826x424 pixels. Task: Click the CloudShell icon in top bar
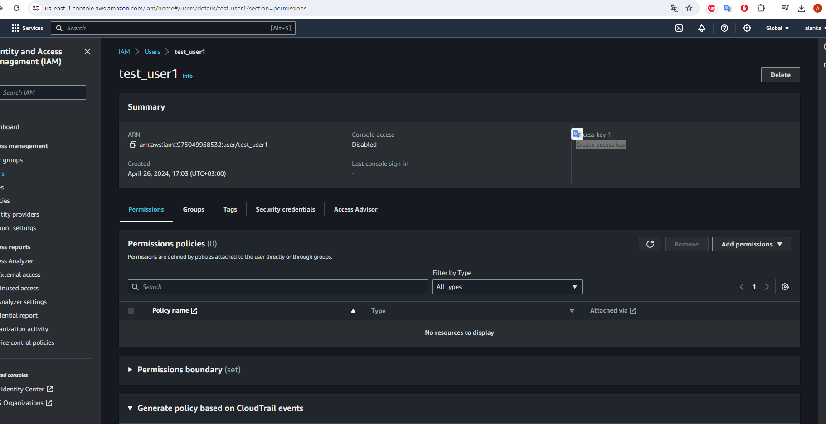coord(679,28)
